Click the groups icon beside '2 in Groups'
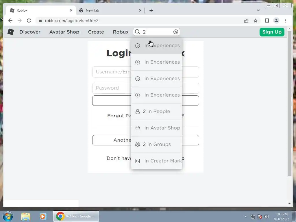 [x=138, y=145]
